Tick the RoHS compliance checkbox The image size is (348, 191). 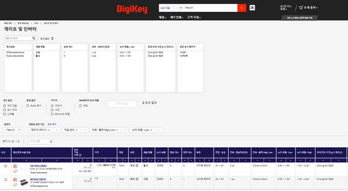coord(28,106)
